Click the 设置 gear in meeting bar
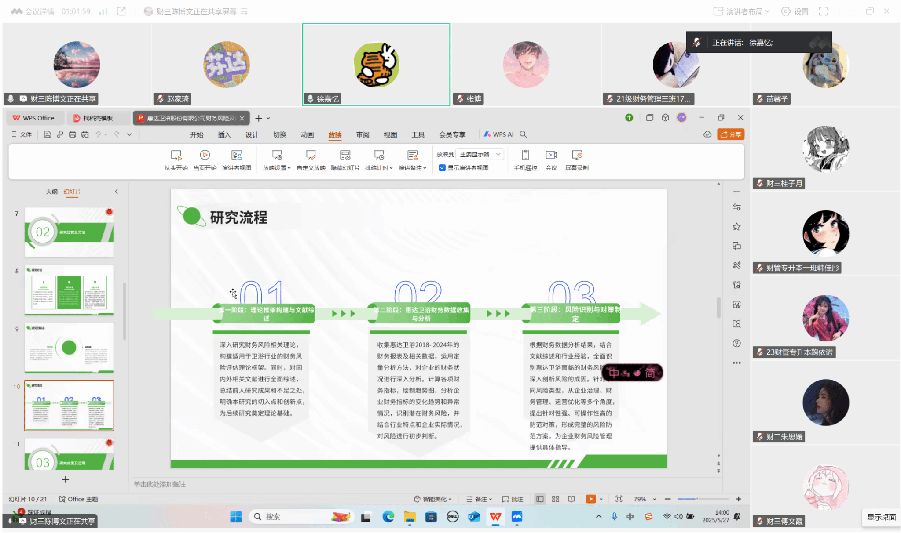 (795, 11)
